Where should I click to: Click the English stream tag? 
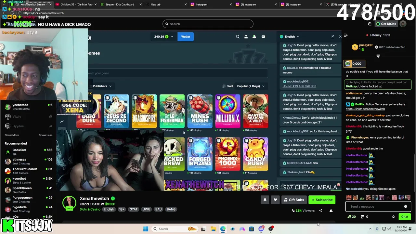coord(109,209)
